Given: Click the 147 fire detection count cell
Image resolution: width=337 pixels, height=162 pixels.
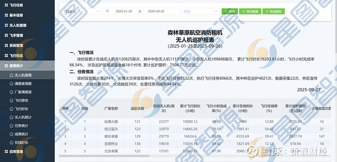Looking at the screenshot, I should [322, 136].
